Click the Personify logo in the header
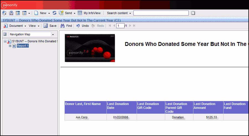The image size is (249, 136). coord(9,5)
